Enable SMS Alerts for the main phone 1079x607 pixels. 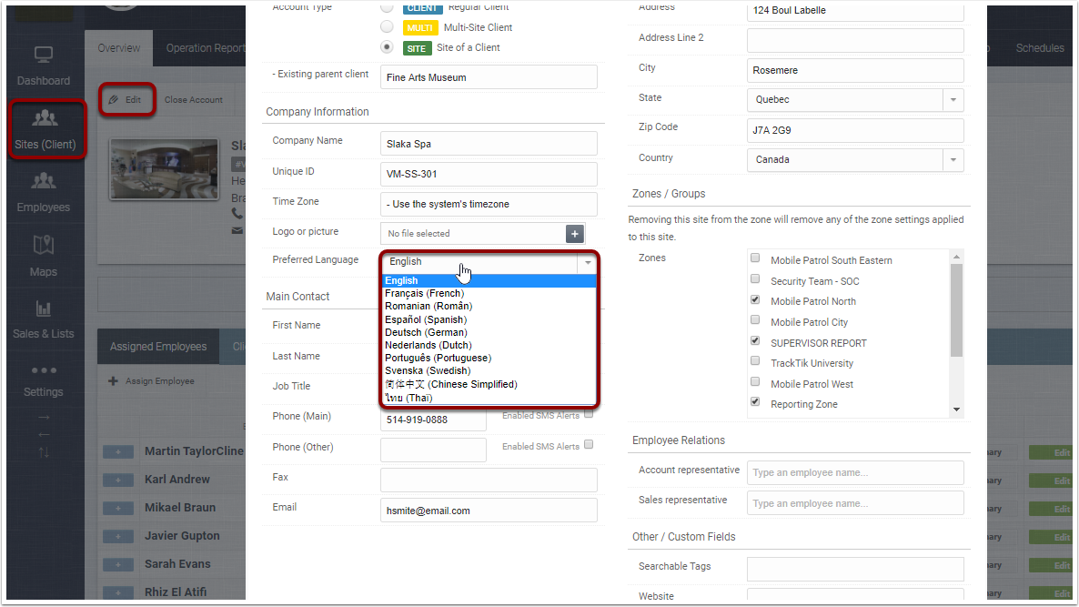point(590,413)
